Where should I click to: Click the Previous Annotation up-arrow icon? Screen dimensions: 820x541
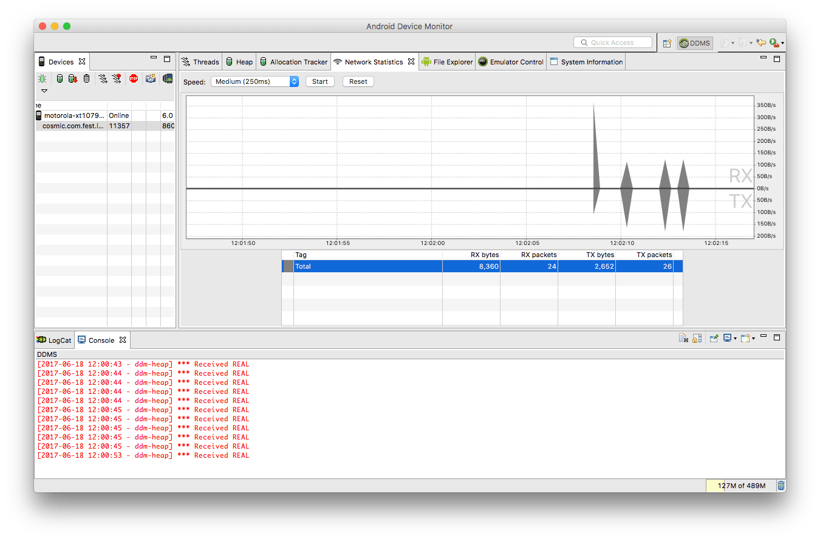[x=742, y=43]
